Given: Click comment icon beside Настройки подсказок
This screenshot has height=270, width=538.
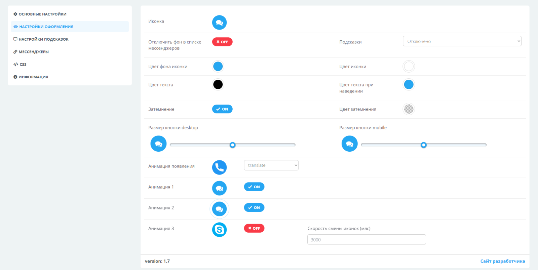Looking at the screenshot, I should point(15,39).
